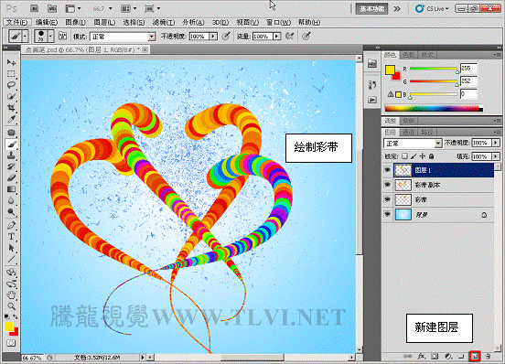Open the 文件 menu
This screenshot has height=364, width=505.
click(x=17, y=22)
